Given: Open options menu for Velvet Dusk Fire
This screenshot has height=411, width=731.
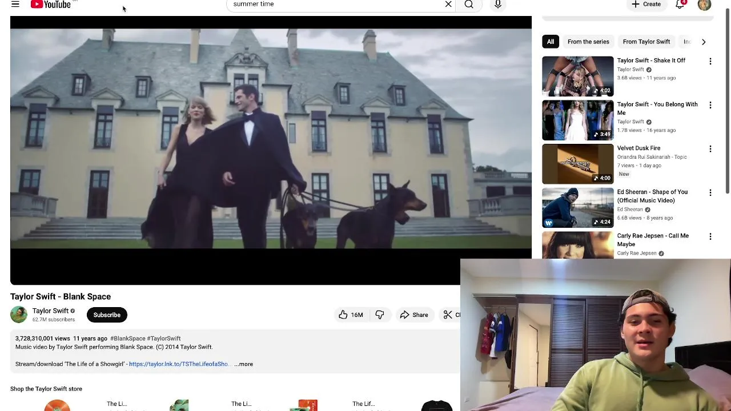Looking at the screenshot, I should 710,149.
